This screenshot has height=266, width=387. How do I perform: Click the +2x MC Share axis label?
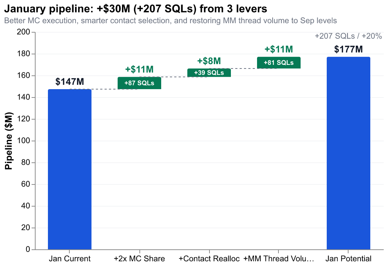[x=139, y=259]
